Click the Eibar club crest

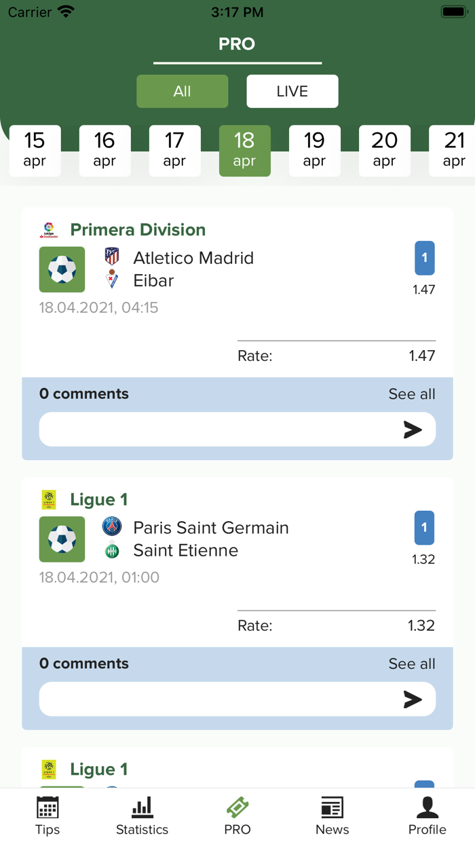tap(112, 280)
